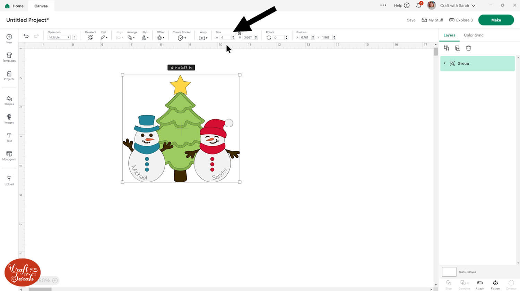Click the Explore 3 machine selector
The image size is (520, 291).
461,20
